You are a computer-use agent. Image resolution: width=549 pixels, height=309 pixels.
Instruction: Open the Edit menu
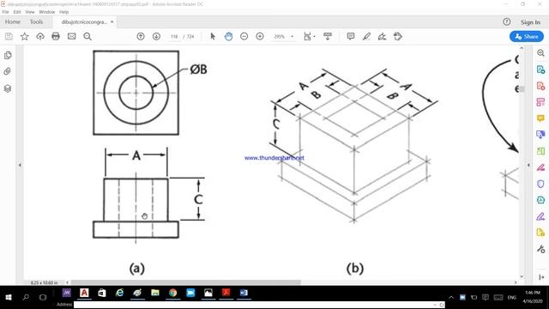[17, 12]
